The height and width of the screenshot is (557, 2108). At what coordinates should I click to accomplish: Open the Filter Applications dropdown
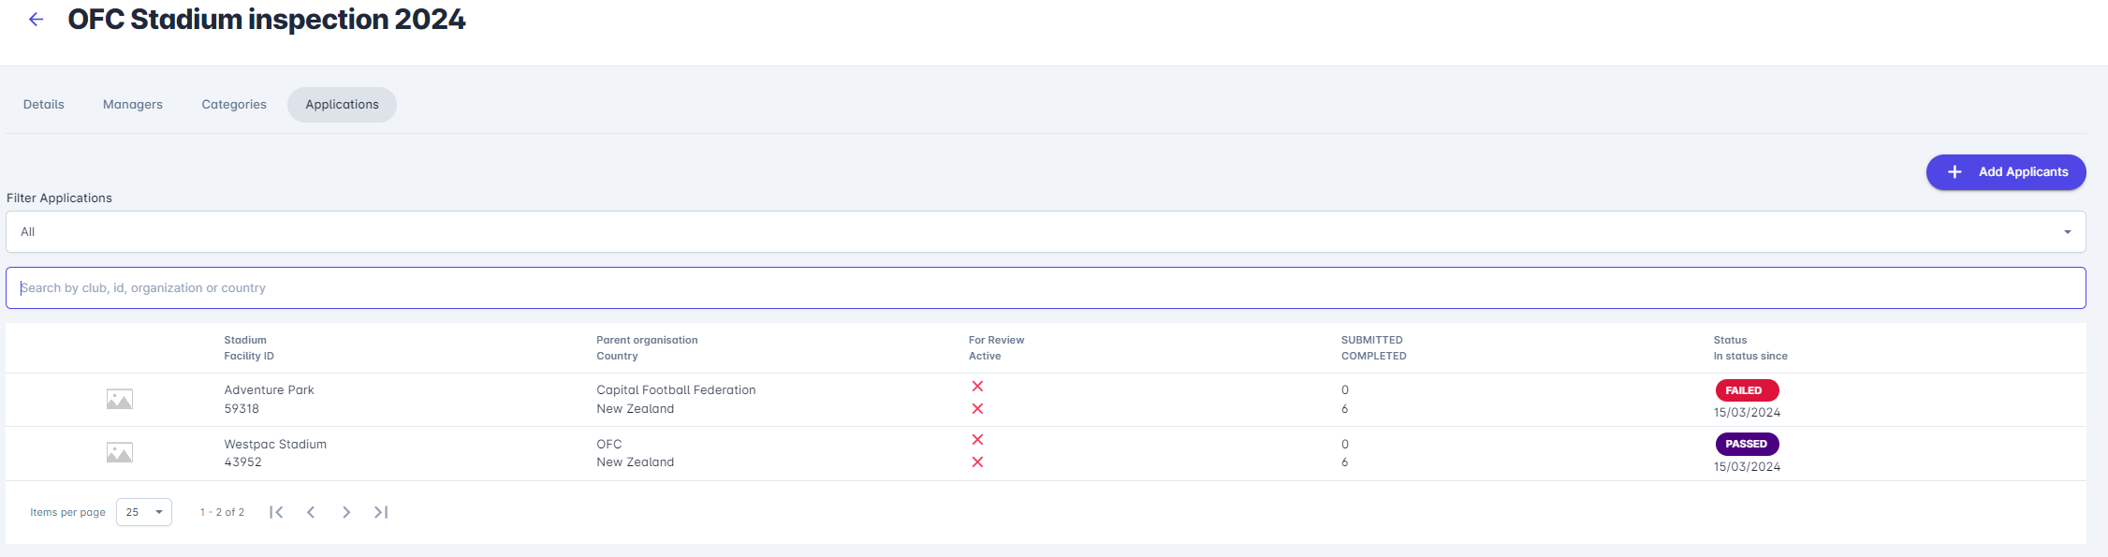(x=1045, y=232)
